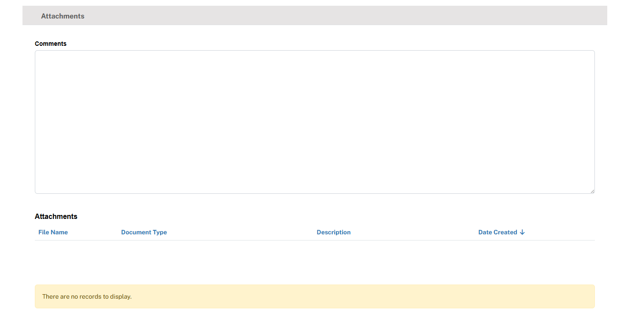
Task: Click the center of Comments text box
Action: coord(314,122)
